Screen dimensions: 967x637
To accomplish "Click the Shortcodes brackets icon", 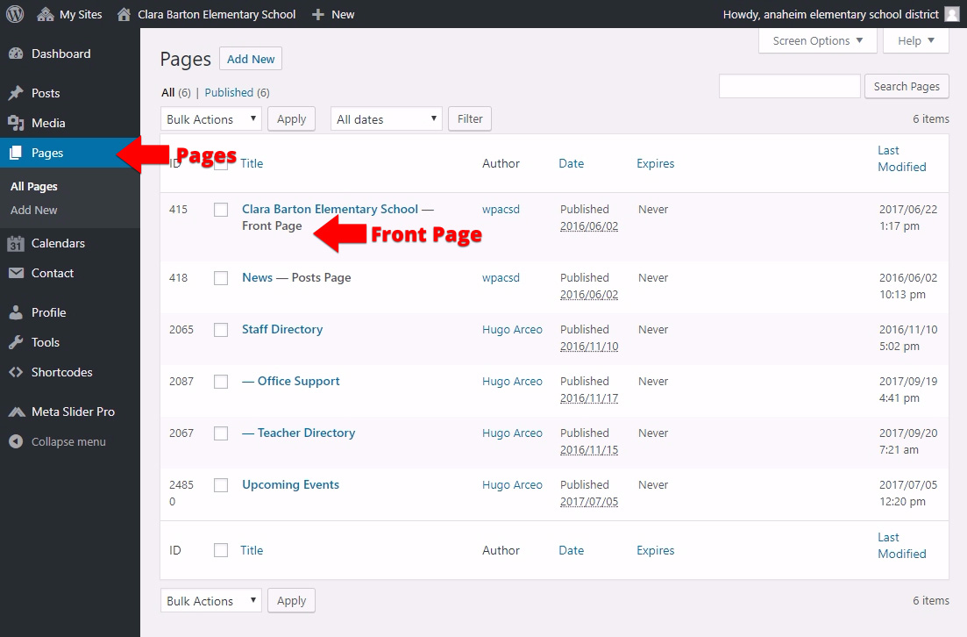I will (x=16, y=372).
